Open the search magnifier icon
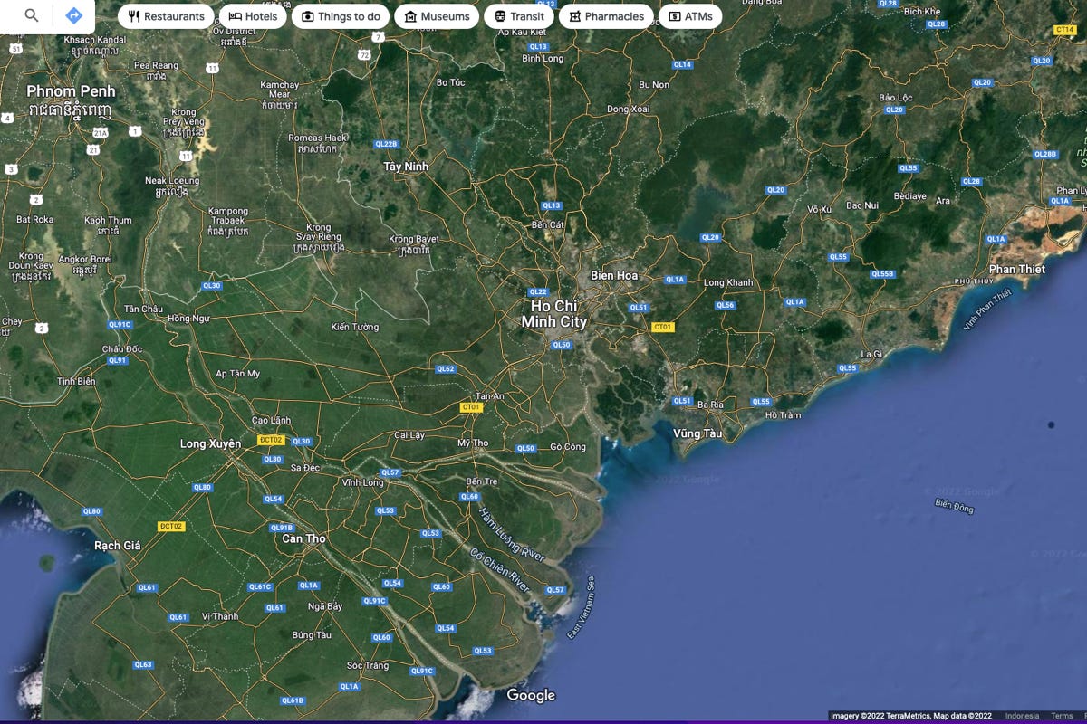This screenshot has width=1087, height=724. (32, 15)
